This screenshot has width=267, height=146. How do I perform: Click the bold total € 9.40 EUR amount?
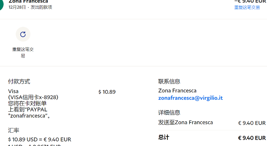252,138
